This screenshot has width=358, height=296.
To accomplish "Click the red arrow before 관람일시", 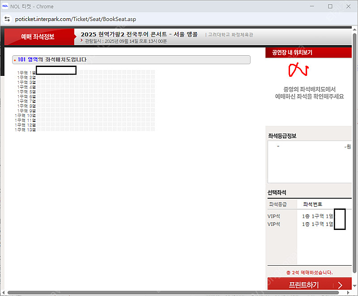I will [81, 40].
